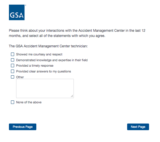160x142 pixels.
Task: Click the "Other" option label
Action: pos(20,77)
